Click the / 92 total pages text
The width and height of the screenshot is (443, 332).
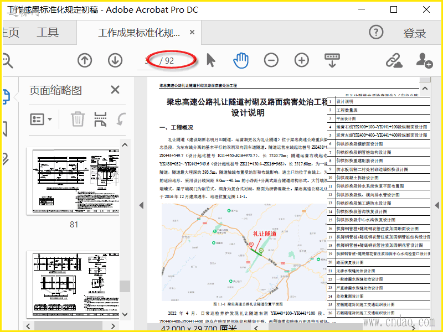pos(167,61)
